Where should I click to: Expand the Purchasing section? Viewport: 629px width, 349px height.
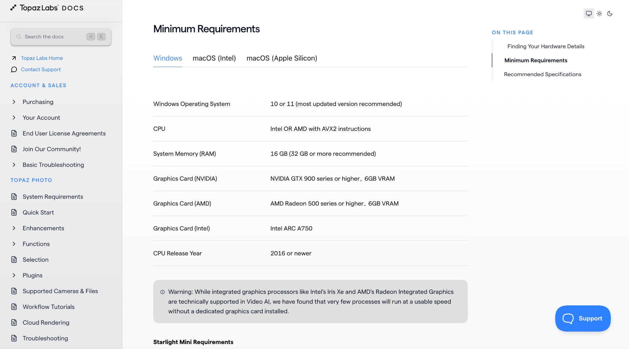pyautogui.click(x=14, y=102)
